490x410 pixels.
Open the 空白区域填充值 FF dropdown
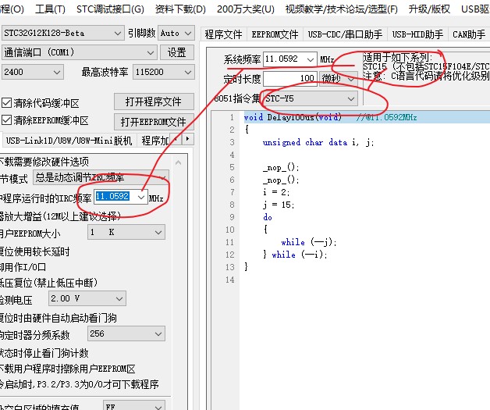[x=134, y=405]
